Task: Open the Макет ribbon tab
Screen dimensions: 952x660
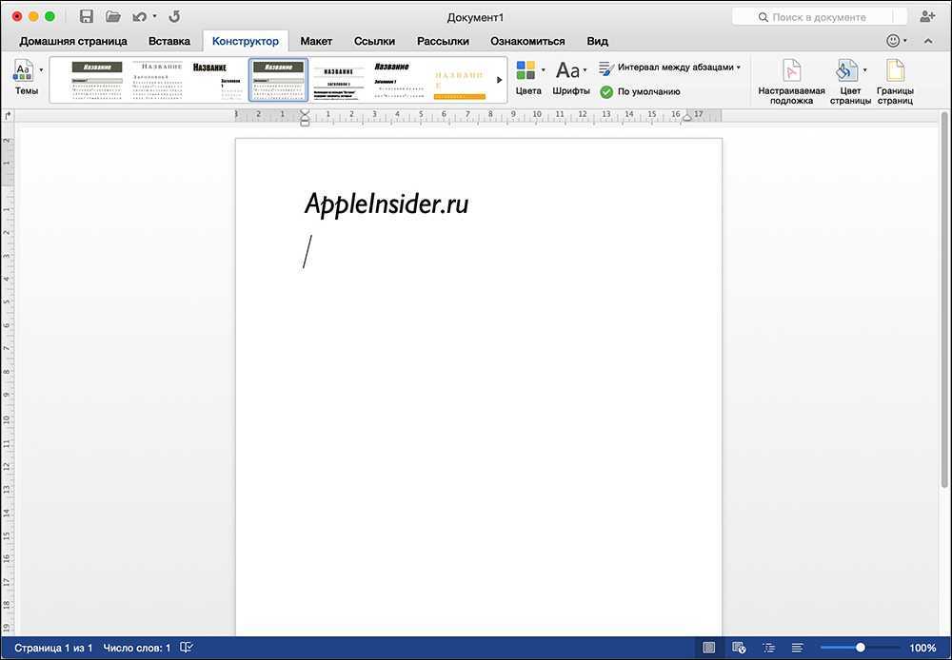Action: 316,41
